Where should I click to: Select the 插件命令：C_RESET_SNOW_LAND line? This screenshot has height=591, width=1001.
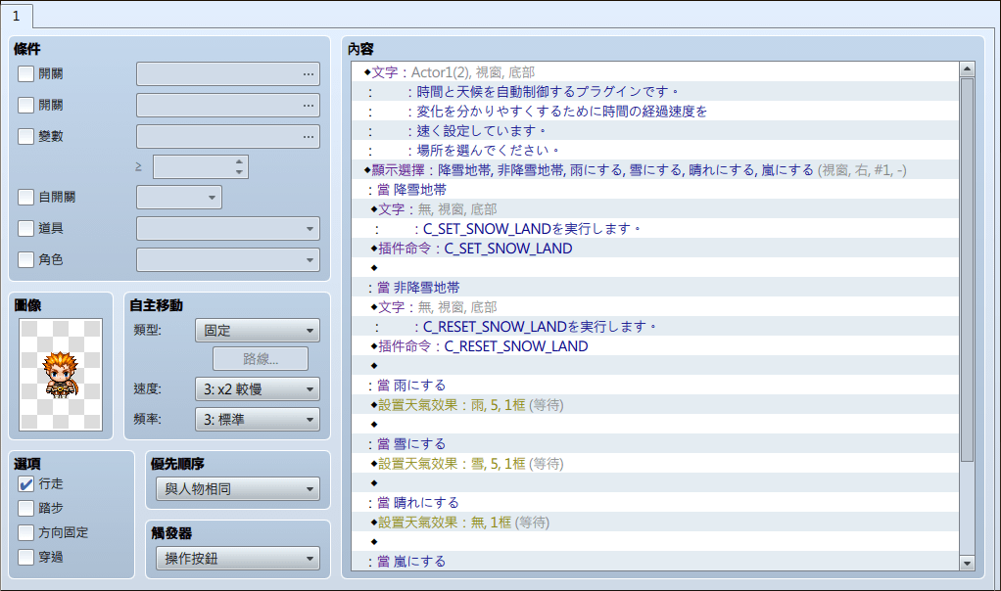coord(655,346)
